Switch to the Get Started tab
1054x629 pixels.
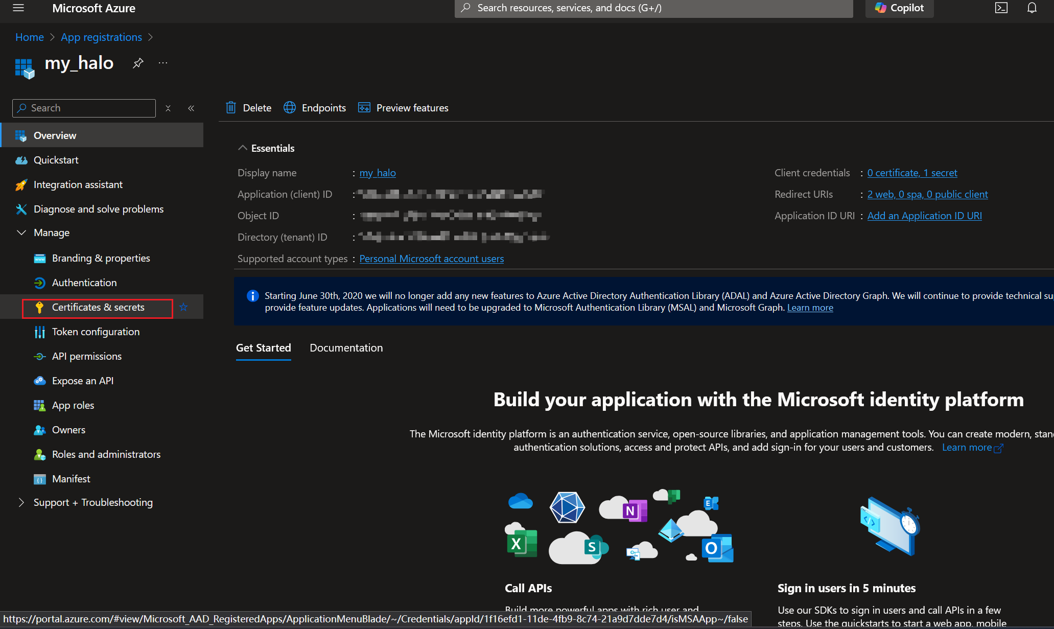[x=264, y=348]
